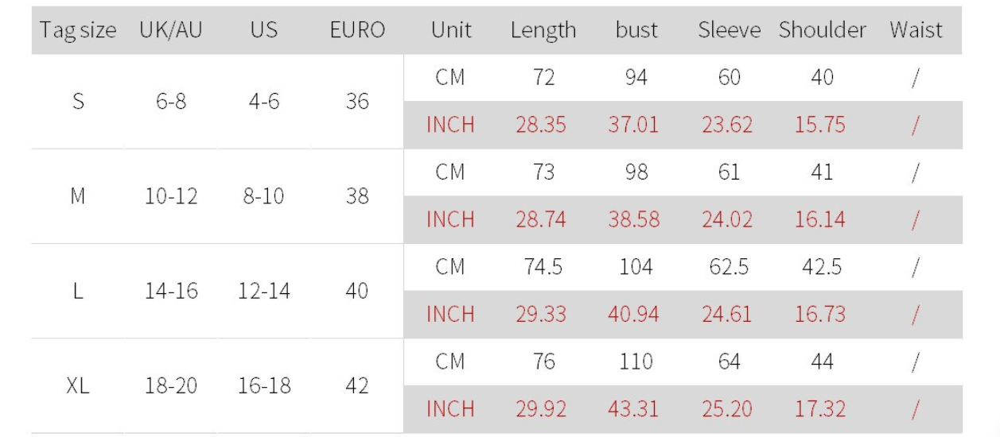Select the US column header

click(x=264, y=31)
